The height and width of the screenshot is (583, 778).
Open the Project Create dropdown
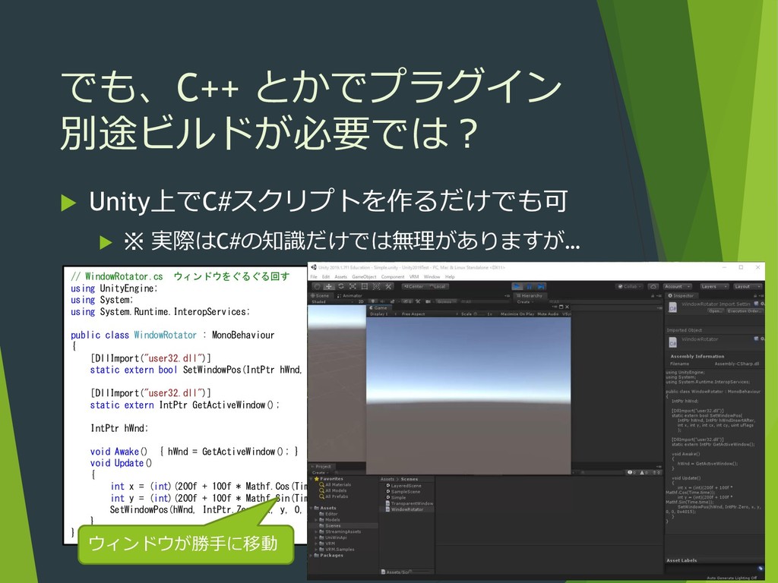coord(320,472)
